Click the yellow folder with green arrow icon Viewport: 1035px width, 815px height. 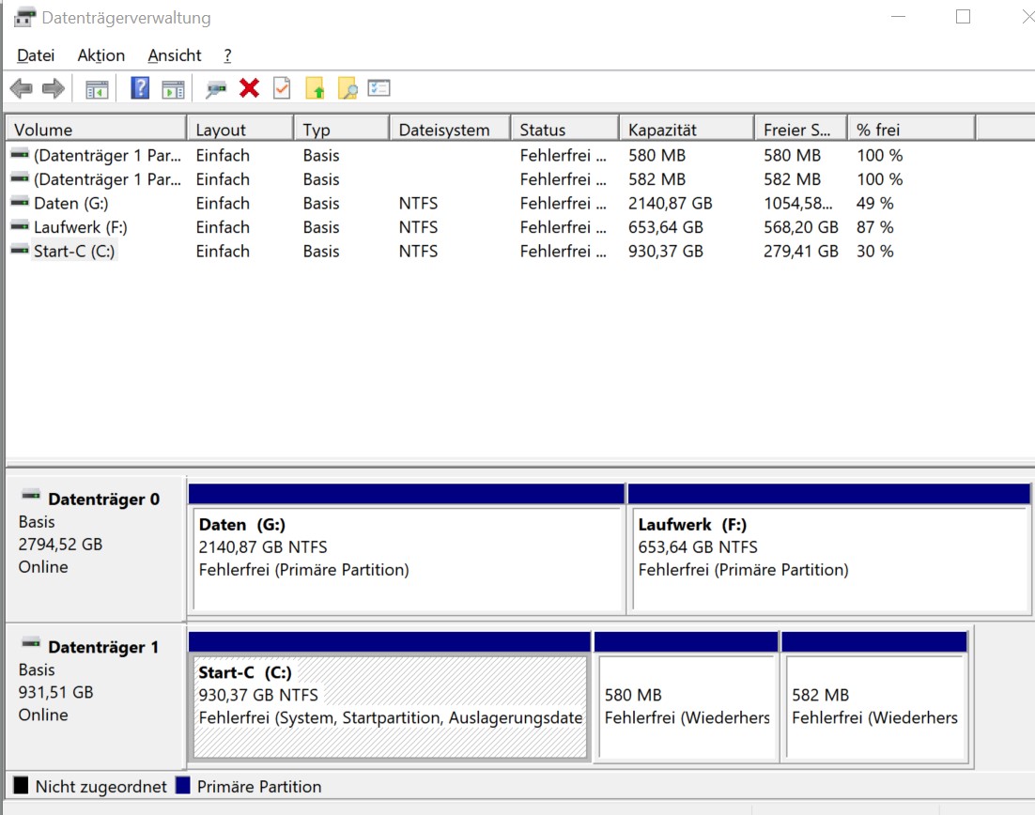click(315, 87)
